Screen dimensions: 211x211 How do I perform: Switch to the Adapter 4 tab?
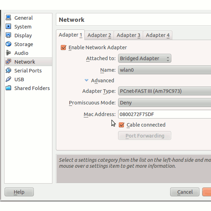(158, 35)
